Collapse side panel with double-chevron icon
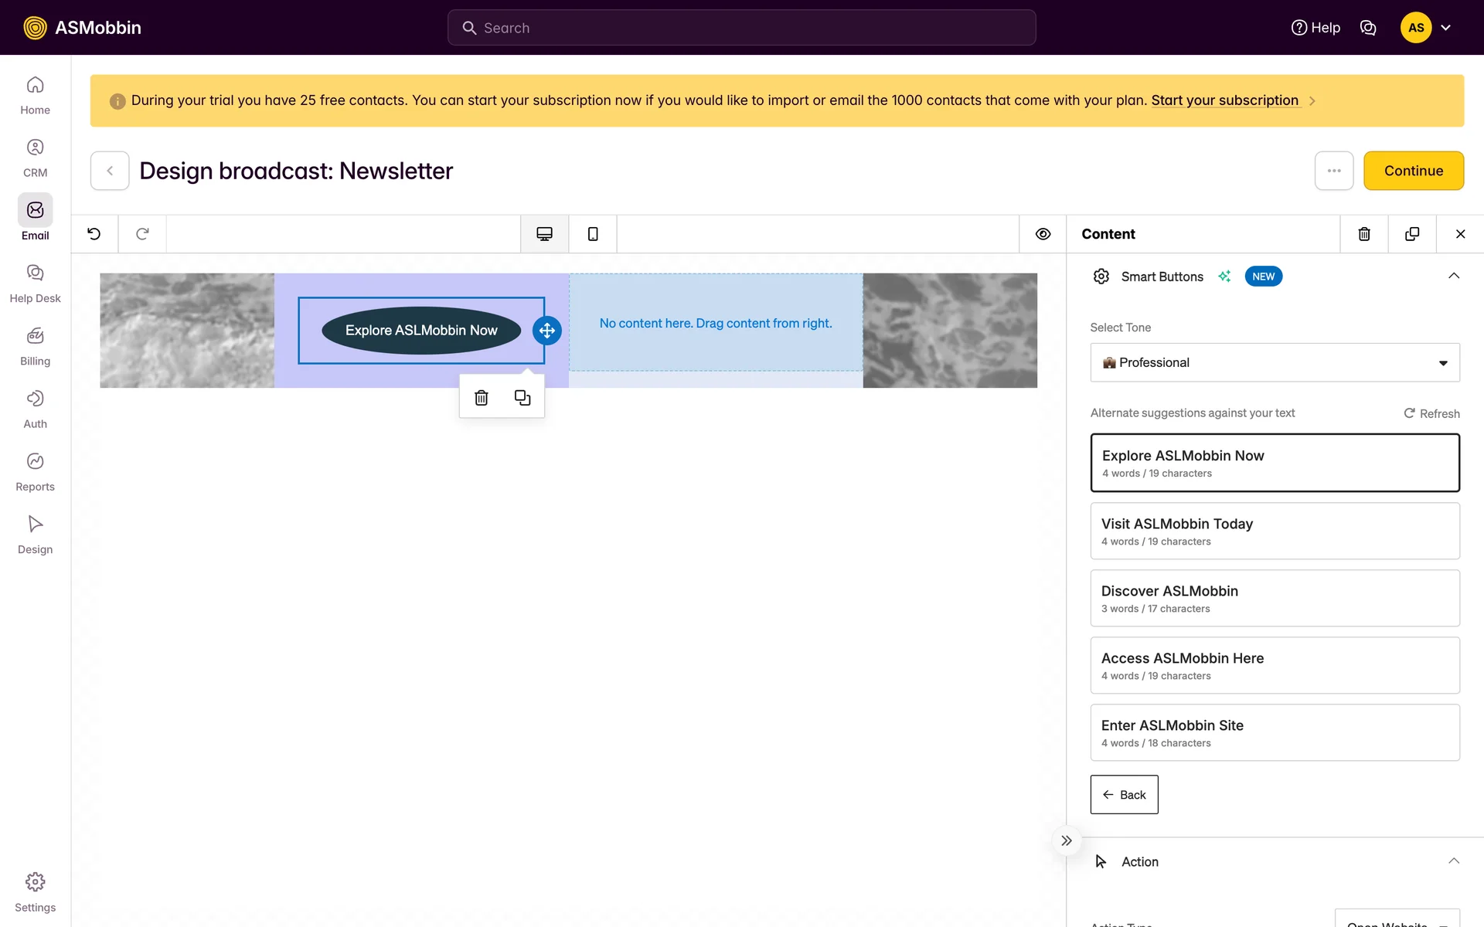The height and width of the screenshot is (927, 1484). (x=1067, y=840)
